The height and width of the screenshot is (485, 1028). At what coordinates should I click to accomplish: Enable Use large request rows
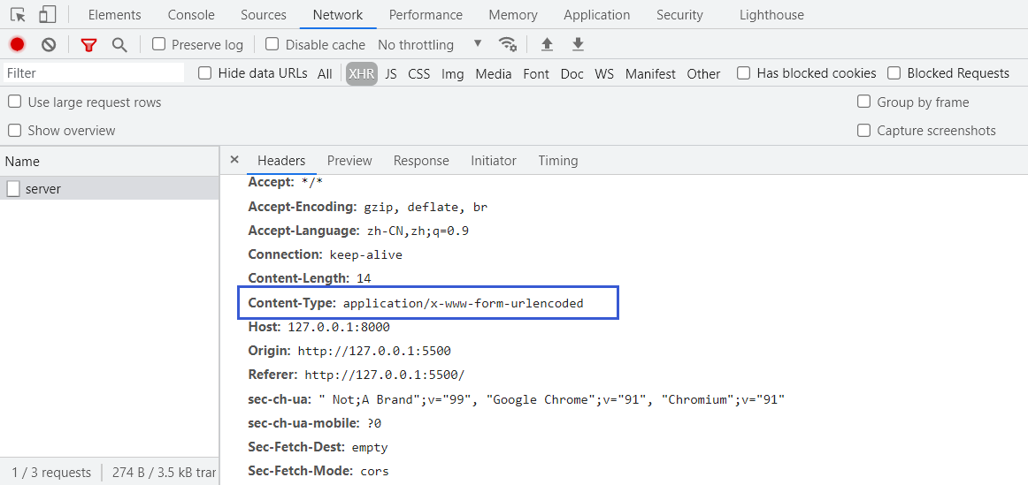14,102
